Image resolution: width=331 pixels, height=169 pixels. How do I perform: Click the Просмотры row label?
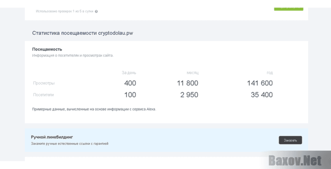click(44, 83)
